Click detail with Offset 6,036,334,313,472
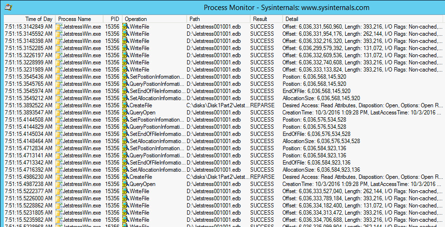The width and height of the screenshot is (445, 227). [362, 213]
